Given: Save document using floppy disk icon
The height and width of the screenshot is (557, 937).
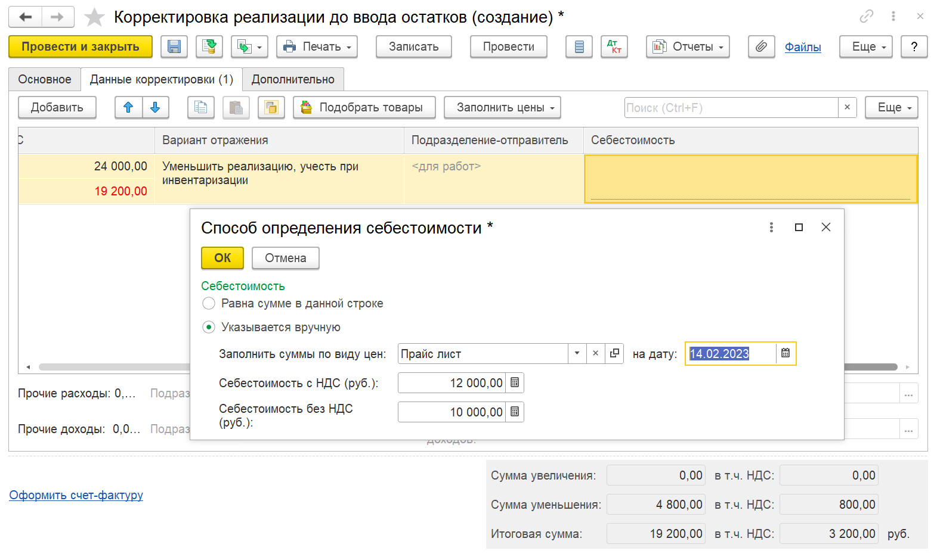Looking at the screenshot, I should [x=174, y=46].
